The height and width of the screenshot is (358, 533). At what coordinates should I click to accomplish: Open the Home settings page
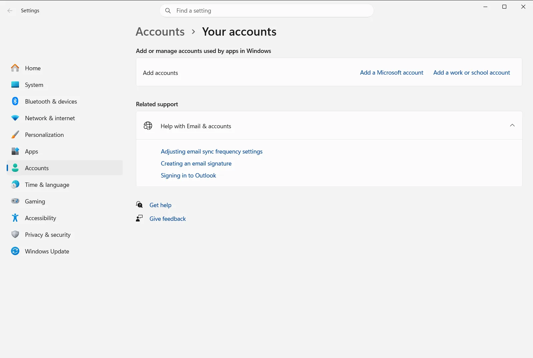click(65, 68)
